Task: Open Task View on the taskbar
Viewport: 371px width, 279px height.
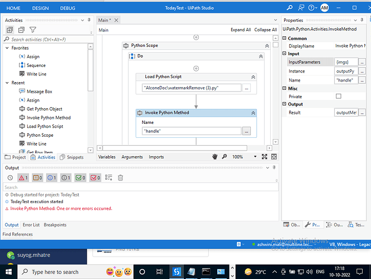Action: pos(159,272)
